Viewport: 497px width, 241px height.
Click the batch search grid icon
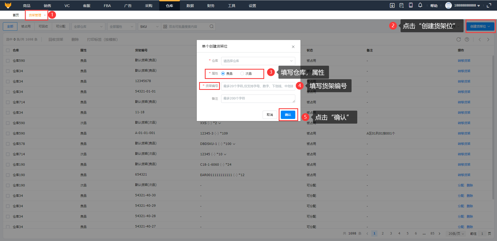(165, 26)
